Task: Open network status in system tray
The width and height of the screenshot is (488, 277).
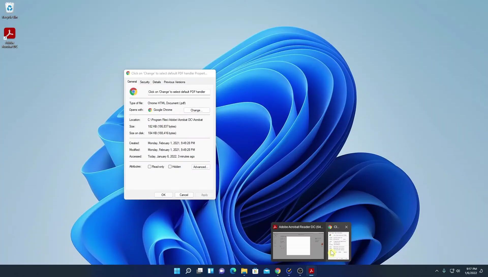Action: click(x=452, y=271)
